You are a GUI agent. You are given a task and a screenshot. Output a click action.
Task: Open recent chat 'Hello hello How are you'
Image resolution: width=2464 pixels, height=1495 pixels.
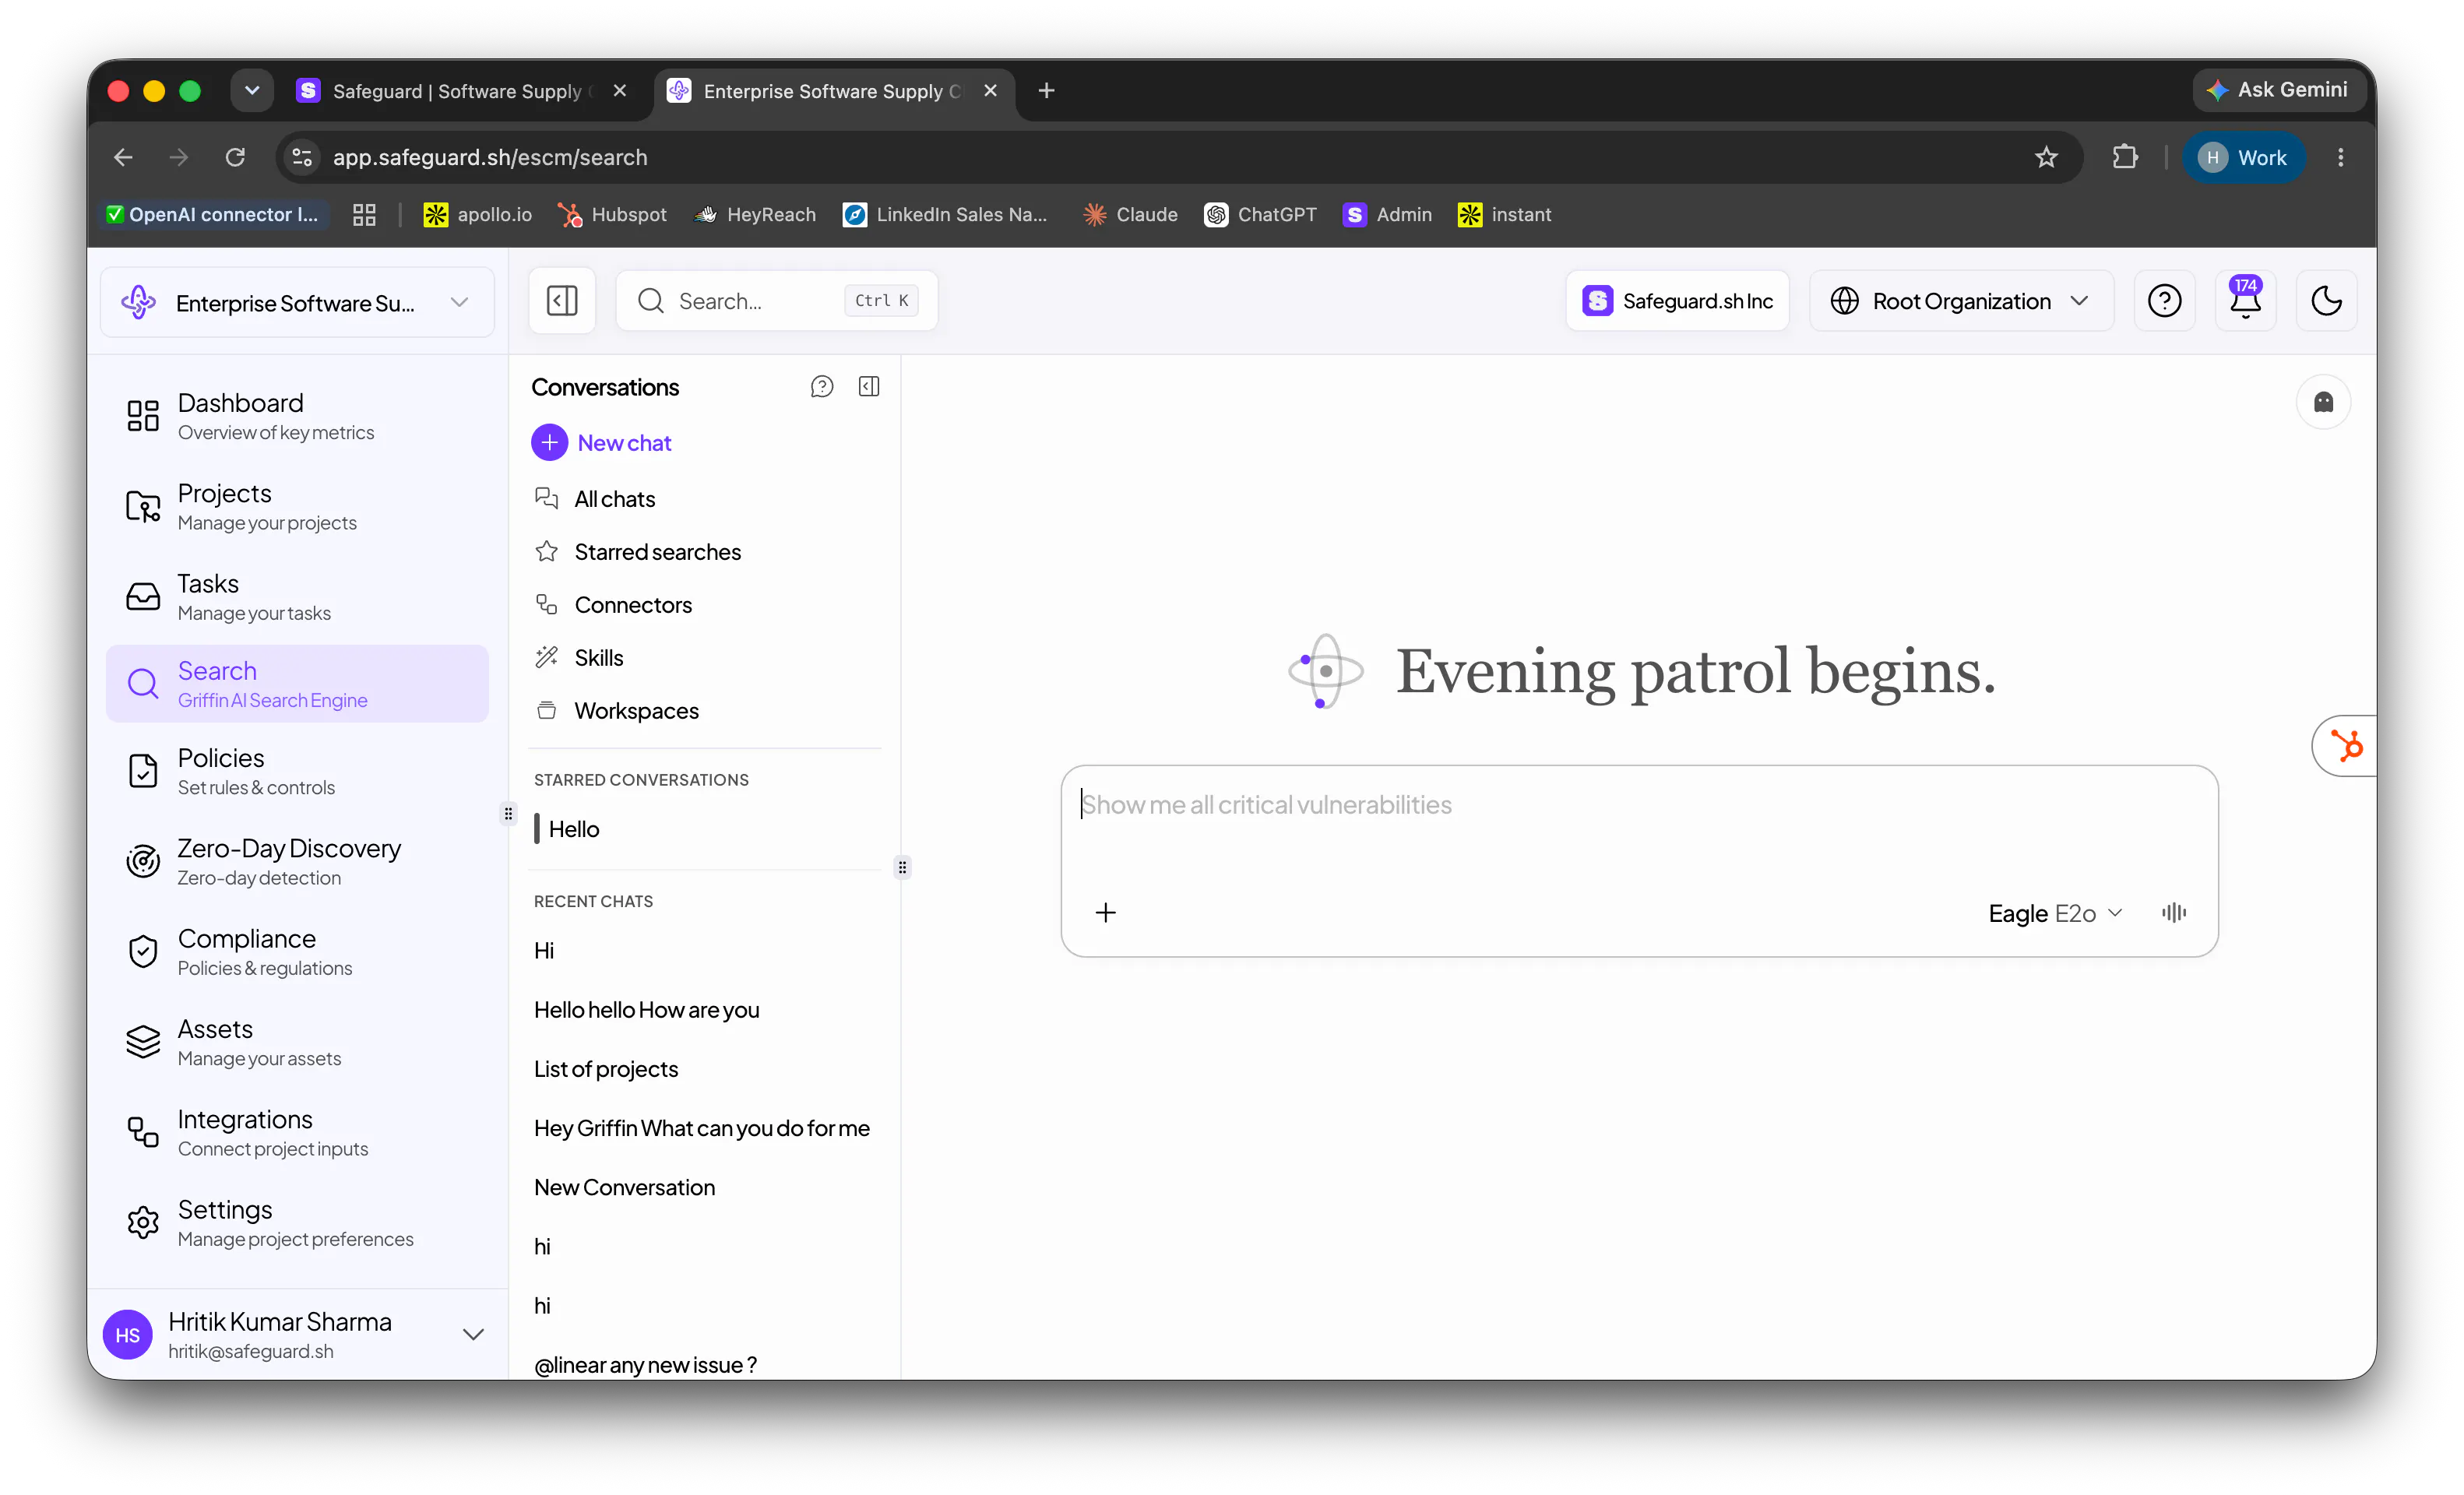point(646,1010)
